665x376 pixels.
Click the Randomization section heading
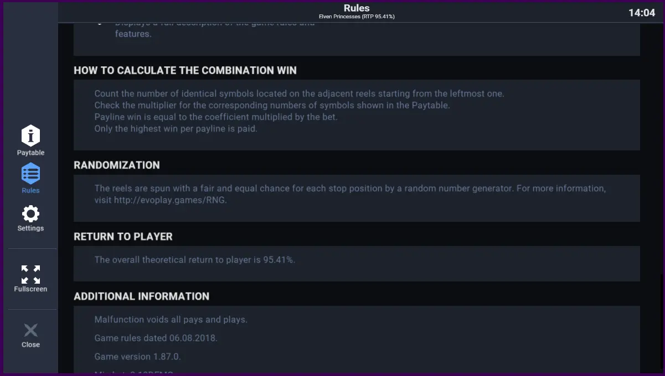[x=117, y=165]
